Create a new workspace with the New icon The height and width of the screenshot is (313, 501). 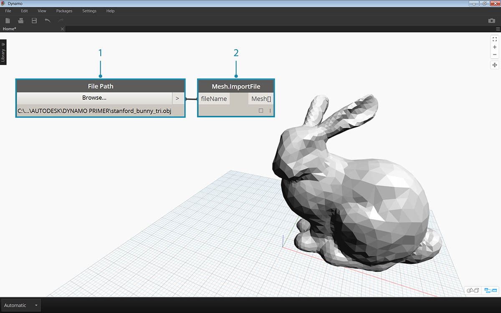pyautogui.click(x=8, y=20)
